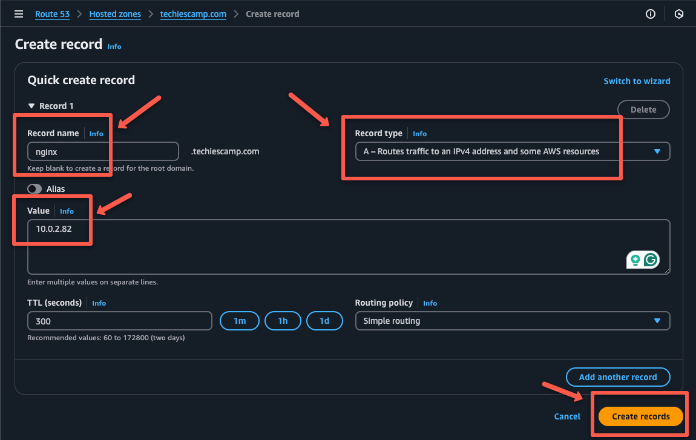Click Info link next to Value

pos(67,211)
